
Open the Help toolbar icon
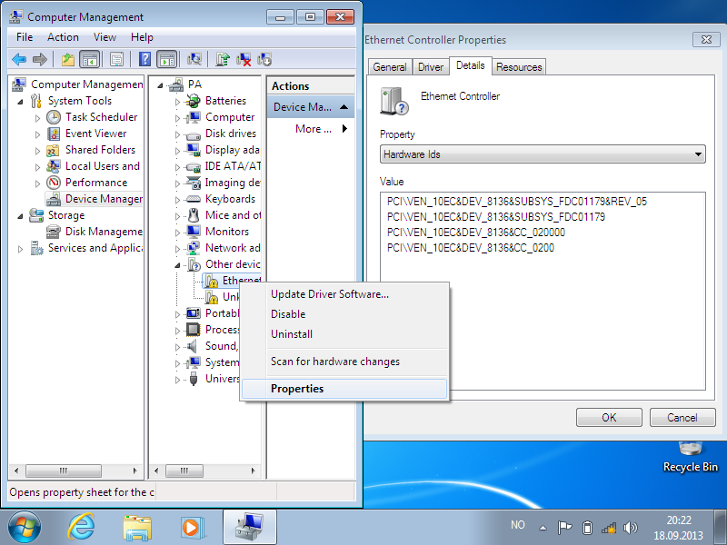coord(144,59)
